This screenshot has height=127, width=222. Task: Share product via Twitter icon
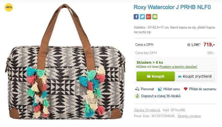(x=142, y=17)
